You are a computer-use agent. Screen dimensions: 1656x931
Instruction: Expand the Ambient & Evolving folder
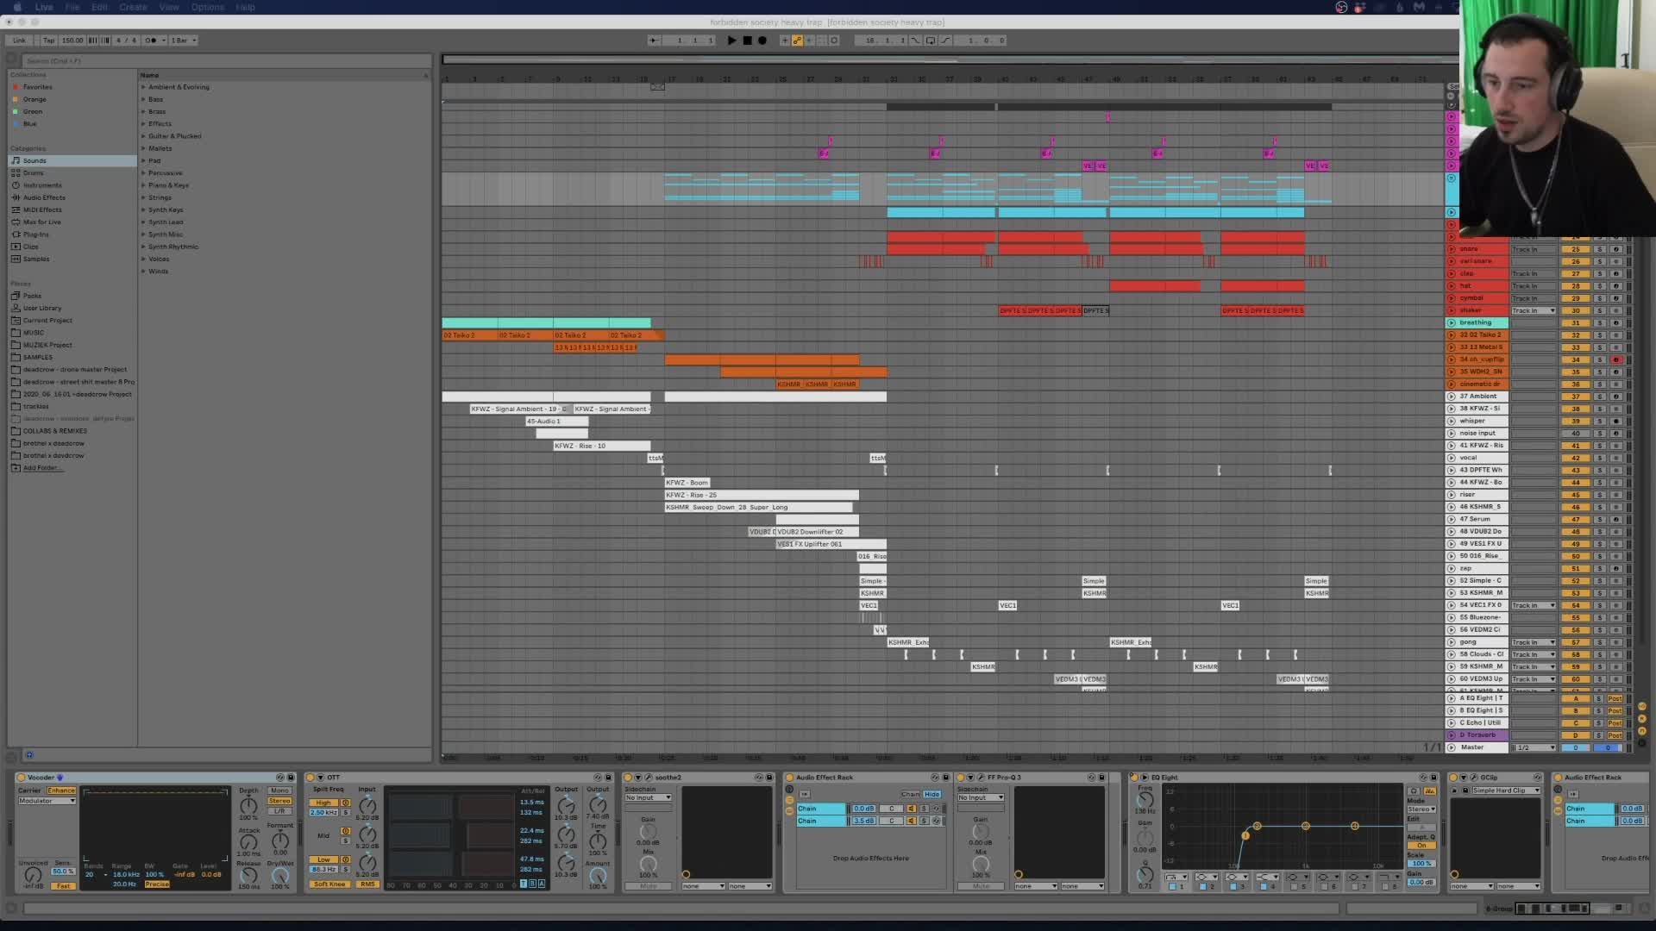[x=143, y=87]
